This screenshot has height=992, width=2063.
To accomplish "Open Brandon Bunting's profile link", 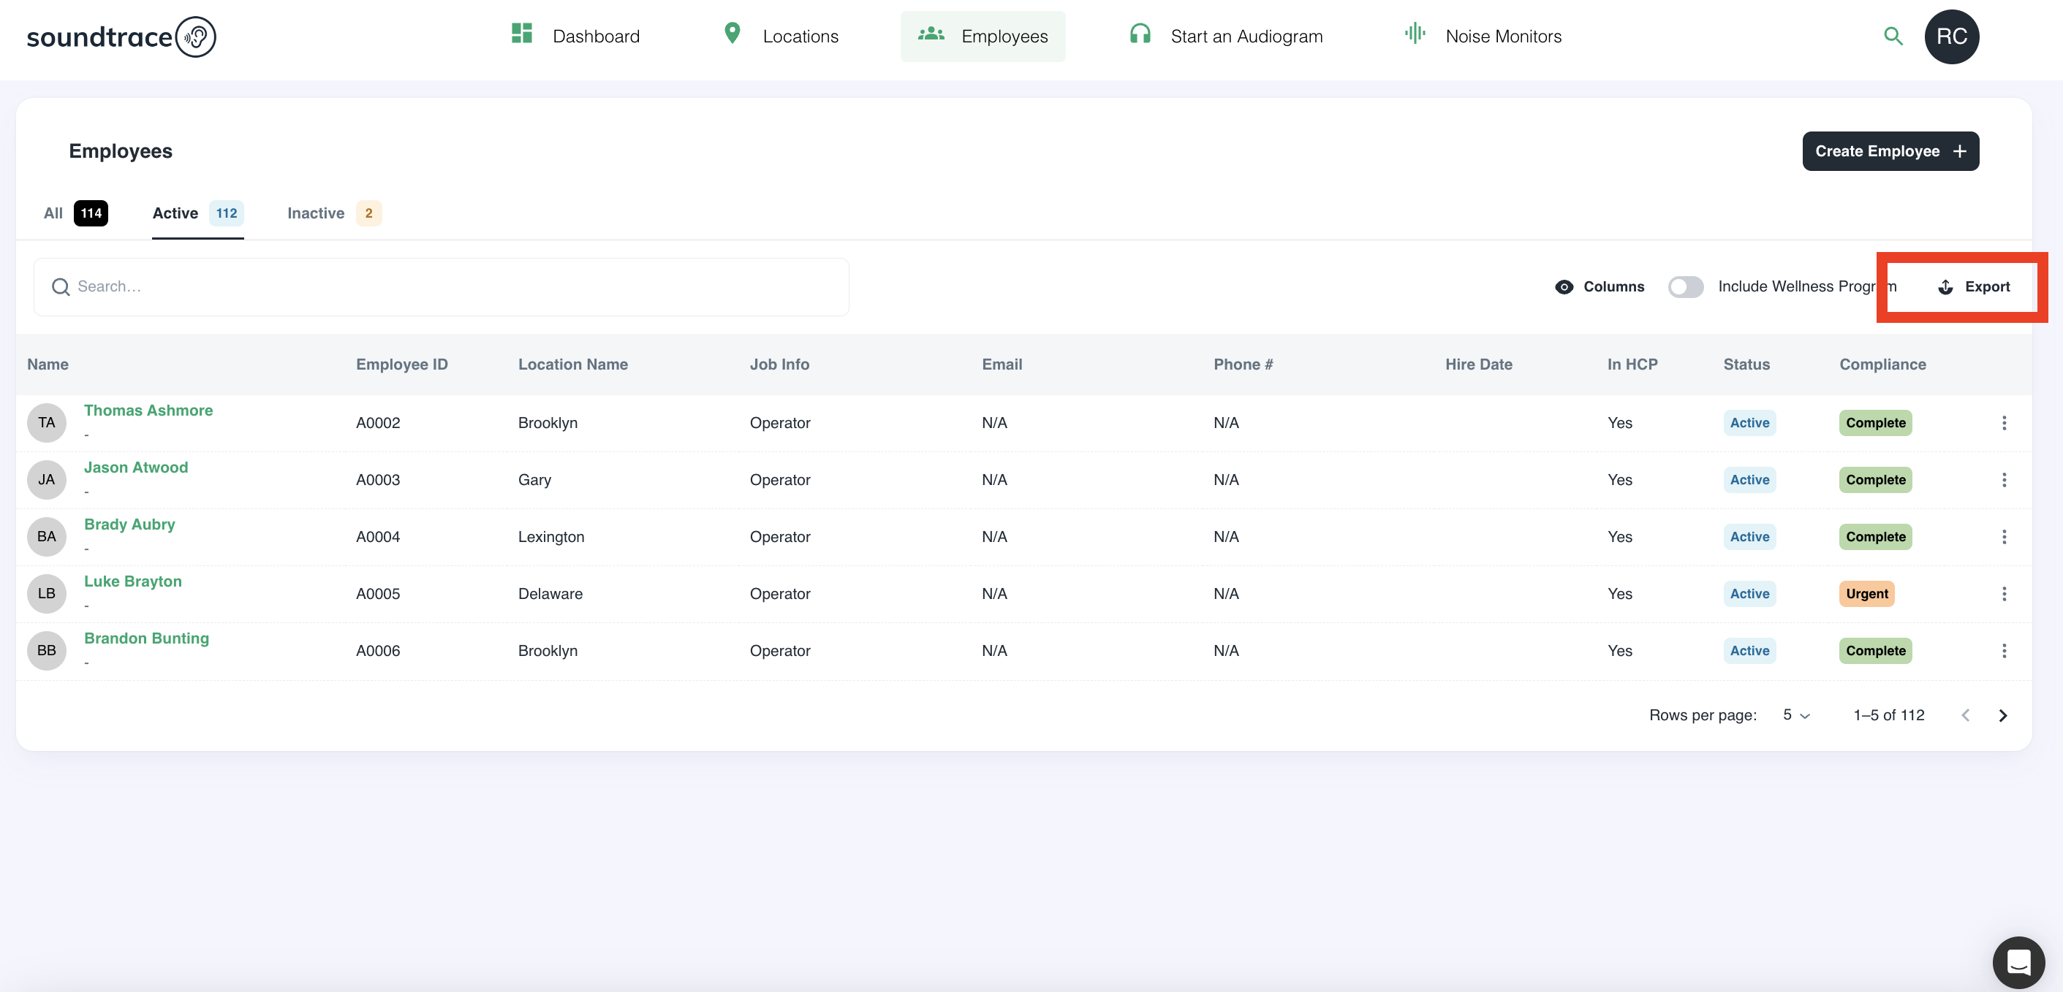I will coord(146,638).
